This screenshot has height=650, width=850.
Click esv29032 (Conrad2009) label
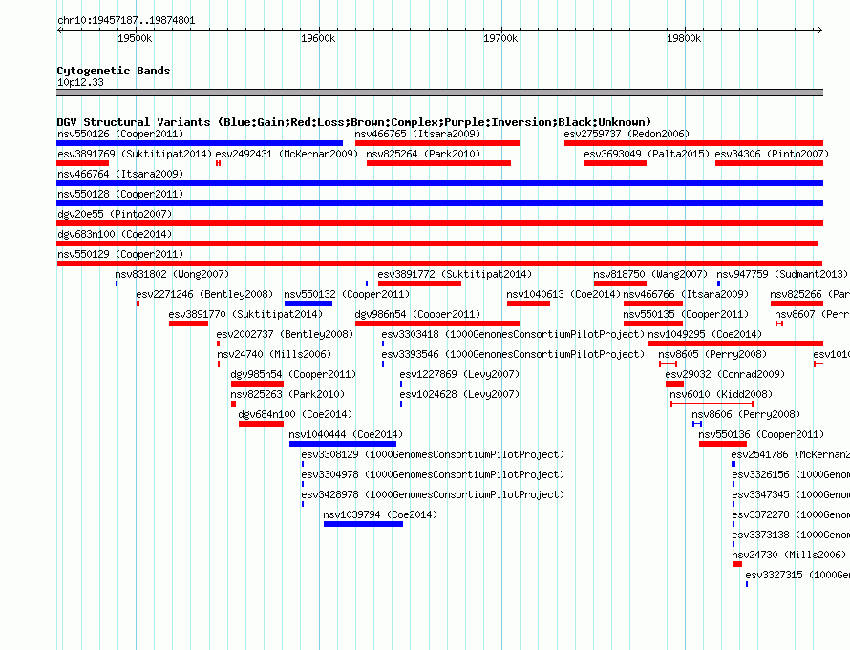725,374
